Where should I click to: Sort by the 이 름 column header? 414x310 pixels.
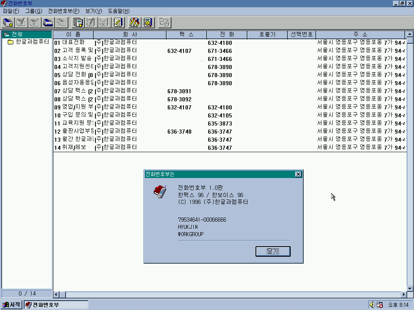pos(74,35)
